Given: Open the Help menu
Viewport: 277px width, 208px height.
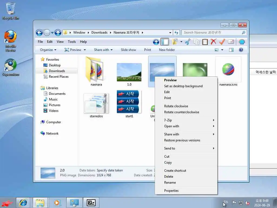Looking at the screenshot, I should [x=83, y=42].
